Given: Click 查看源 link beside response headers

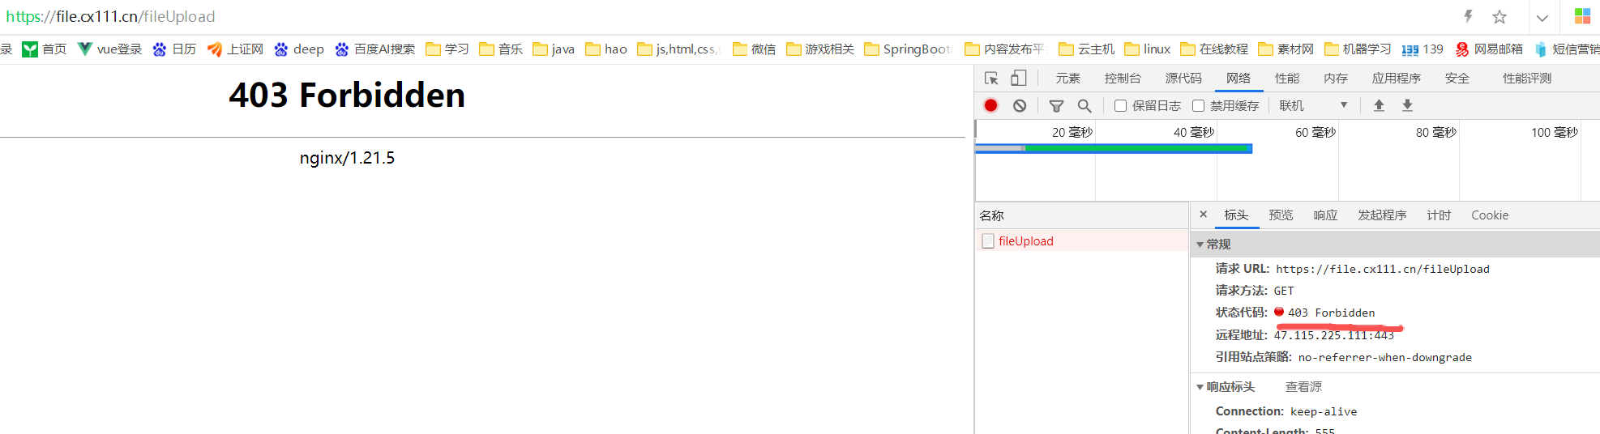Looking at the screenshot, I should [x=1303, y=387].
